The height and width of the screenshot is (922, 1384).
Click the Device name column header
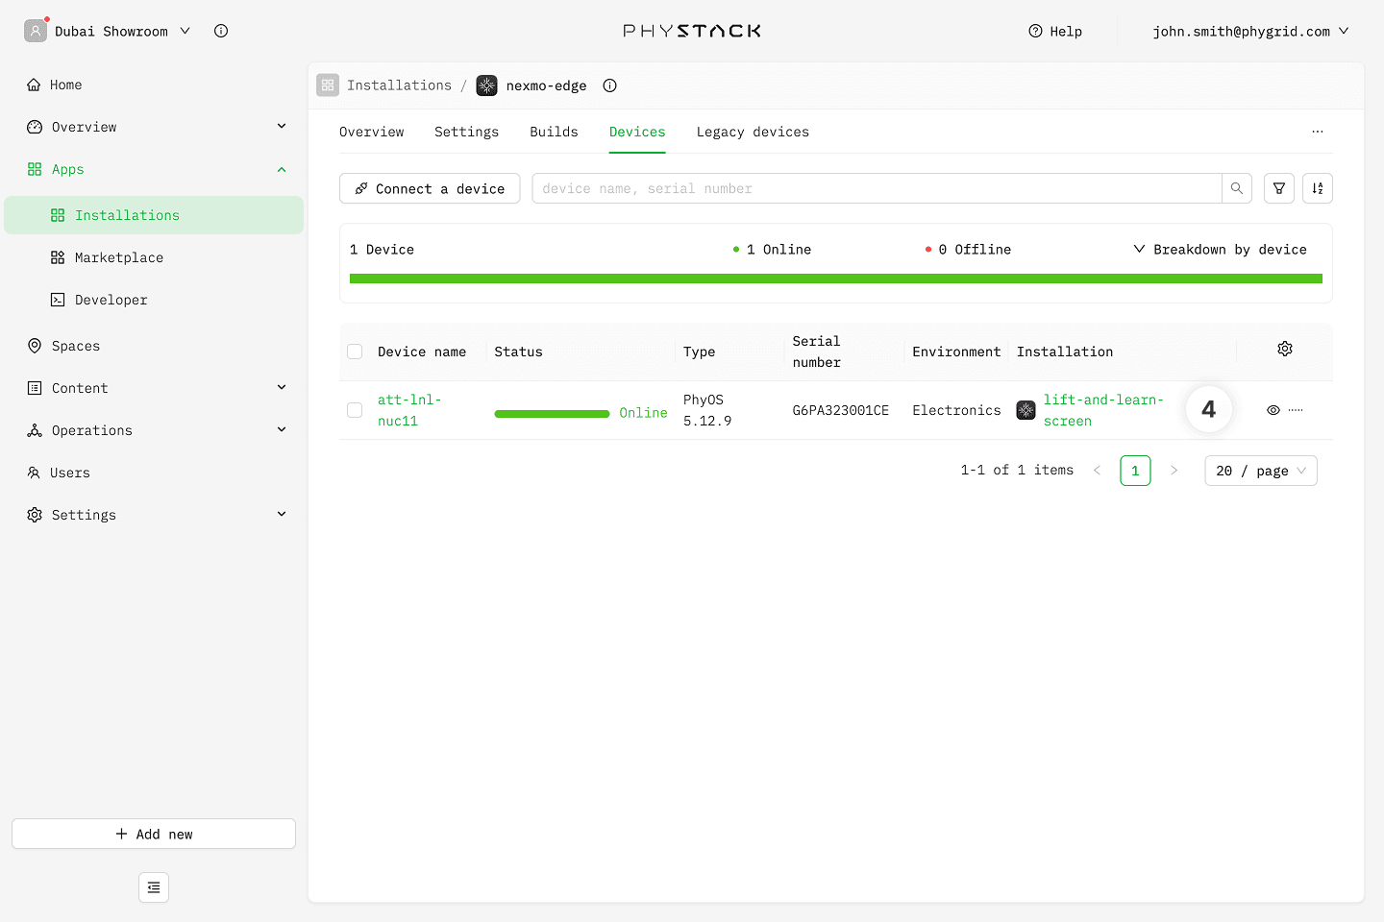(422, 352)
